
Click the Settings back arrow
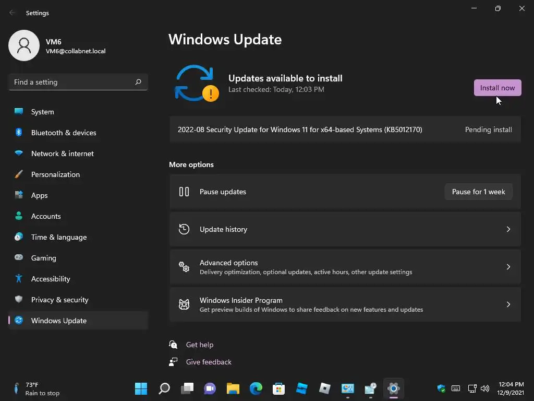pos(13,13)
